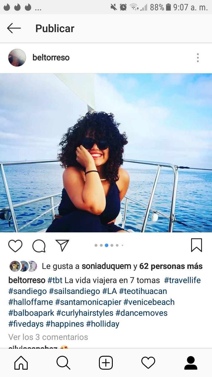
Task: Go to Home feed tab
Action: (x=21, y=363)
